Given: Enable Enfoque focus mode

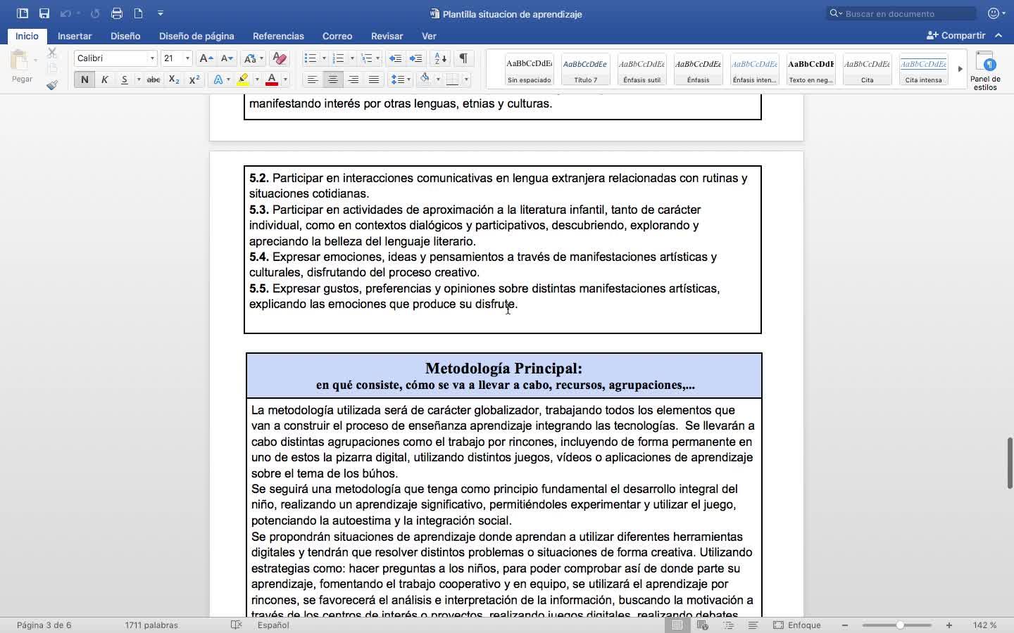Looking at the screenshot, I should click(797, 625).
